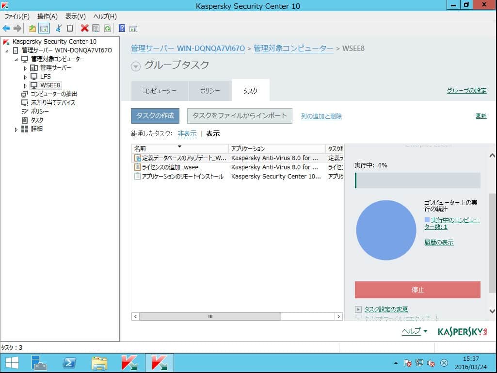This screenshot has height=373, width=497.
Task: Select the タスク tab
Action: pyautogui.click(x=250, y=90)
